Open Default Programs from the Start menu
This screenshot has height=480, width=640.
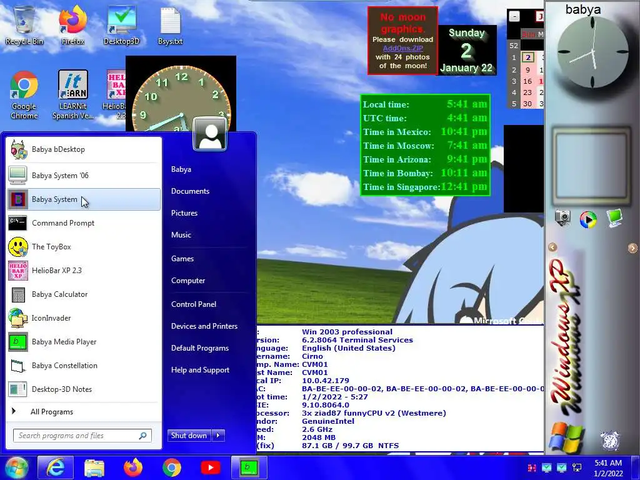pos(200,348)
